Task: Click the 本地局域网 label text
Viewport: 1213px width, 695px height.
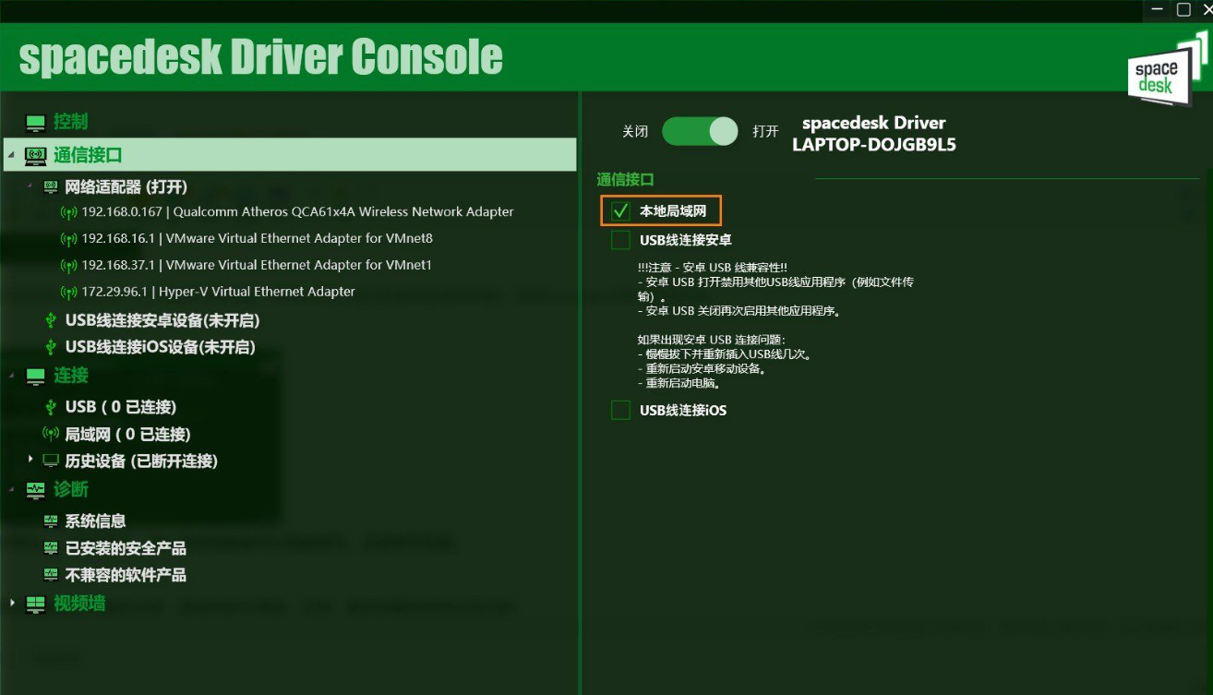Action: coord(673,212)
